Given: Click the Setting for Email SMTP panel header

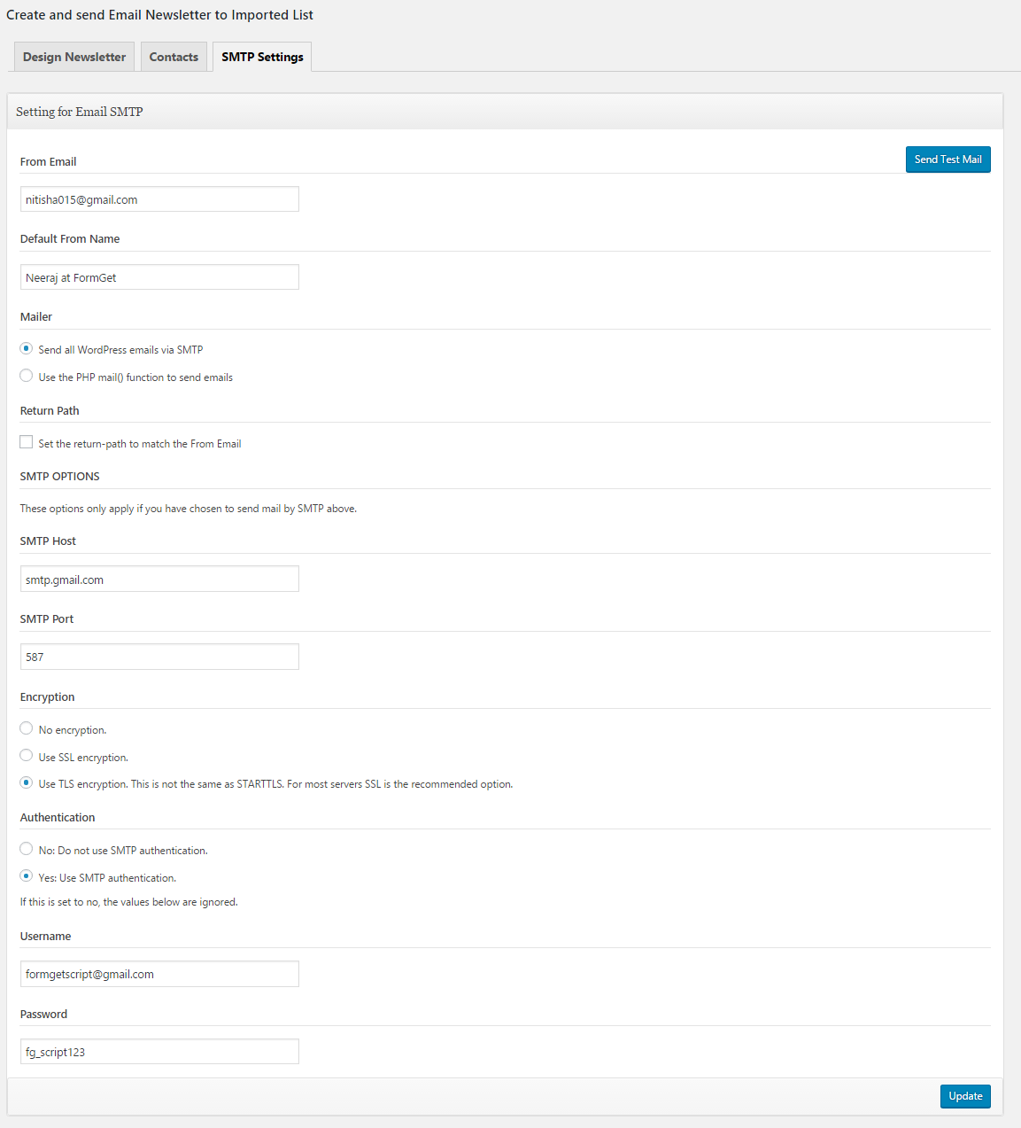Looking at the screenshot, I should coord(505,112).
